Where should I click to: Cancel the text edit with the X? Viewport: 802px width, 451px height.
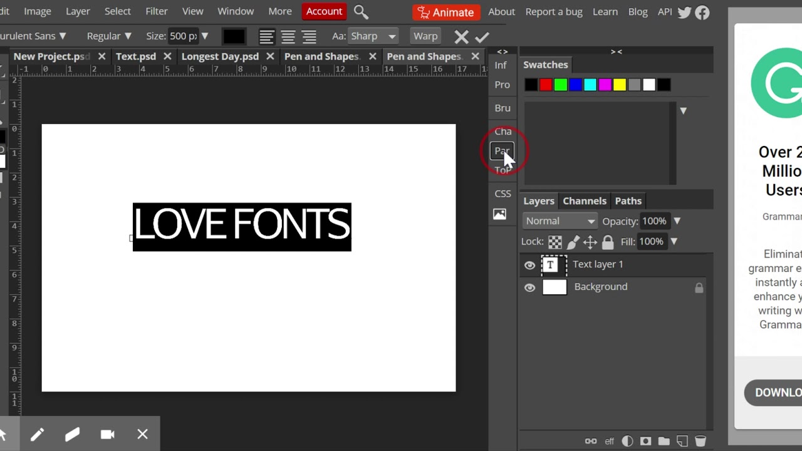point(462,37)
